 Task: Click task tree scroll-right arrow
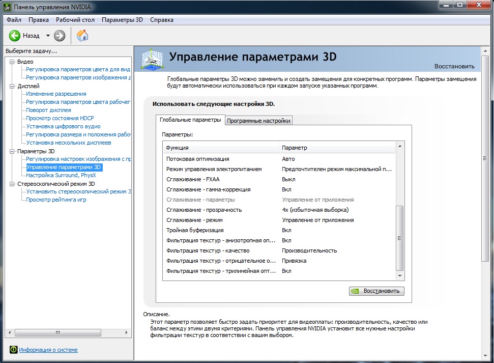(126, 332)
